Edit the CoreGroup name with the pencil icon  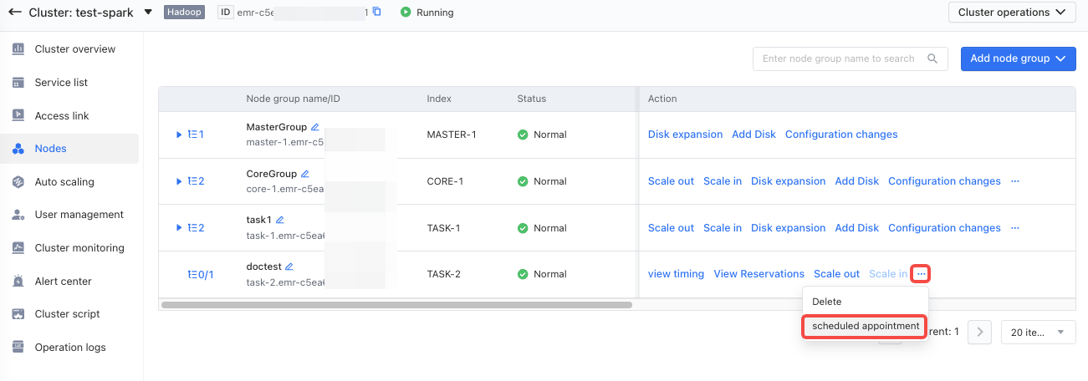click(305, 174)
